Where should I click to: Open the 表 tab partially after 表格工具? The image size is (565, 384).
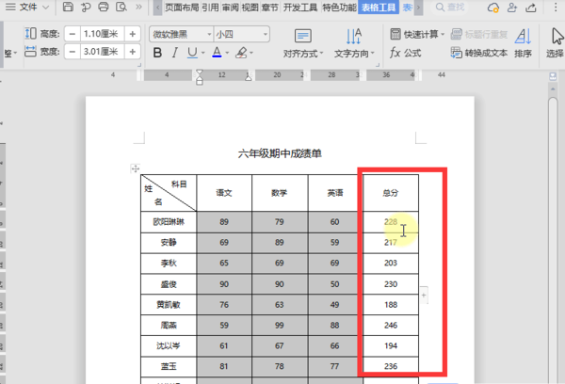(x=407, y=8)
